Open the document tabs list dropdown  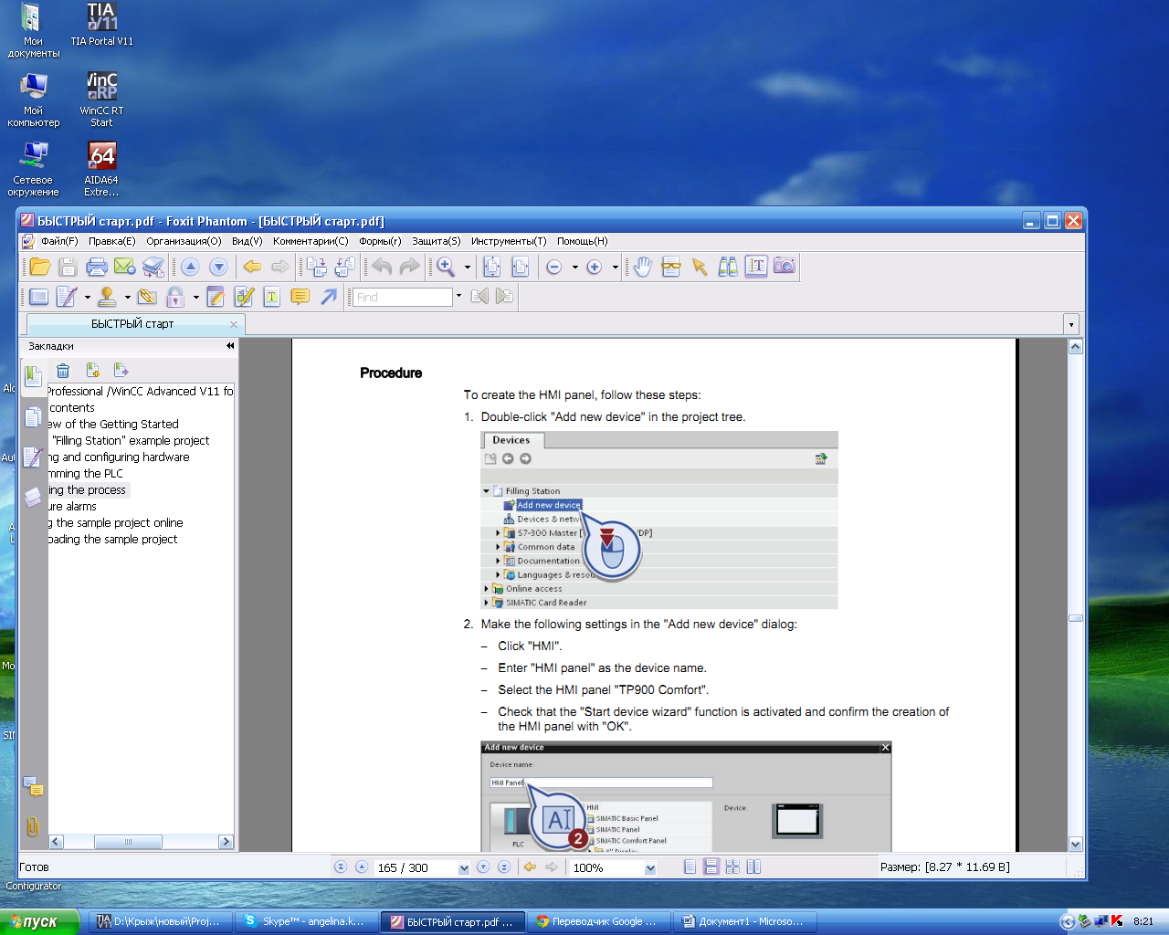point(1071,324)
